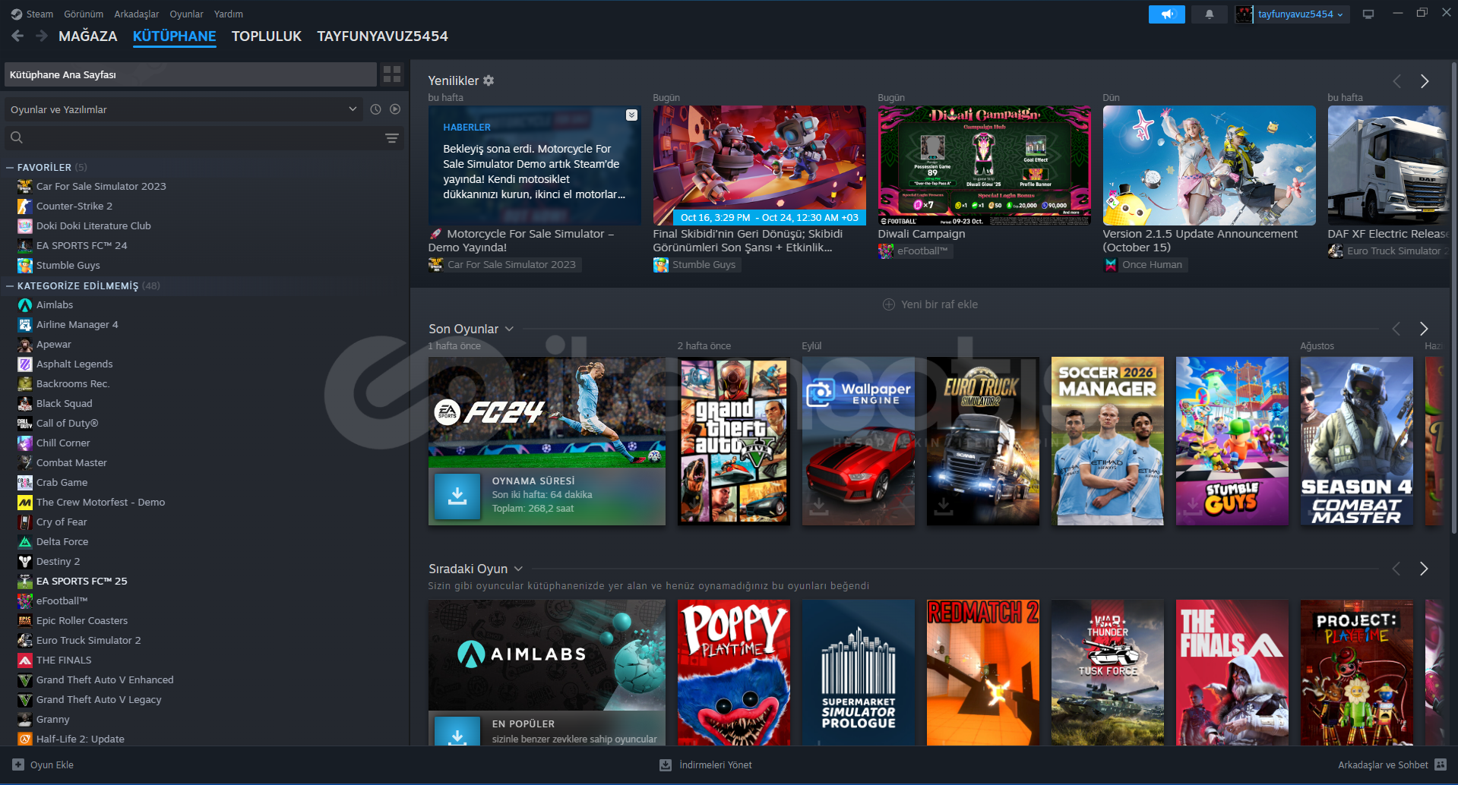This screenshot has width=1458, height=785.
Task: Open Oyunlar ve Yazılımlar filter dropdown
Action: click(183, 109)
